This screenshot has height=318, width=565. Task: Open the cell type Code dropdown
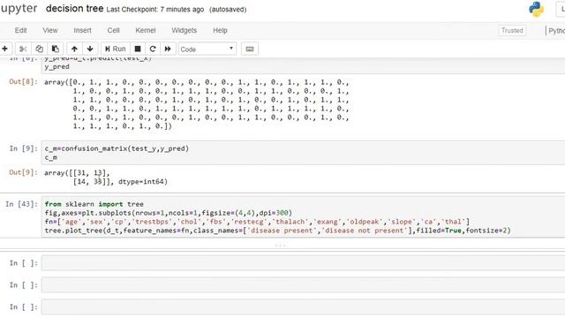click(x=207, y=49)
